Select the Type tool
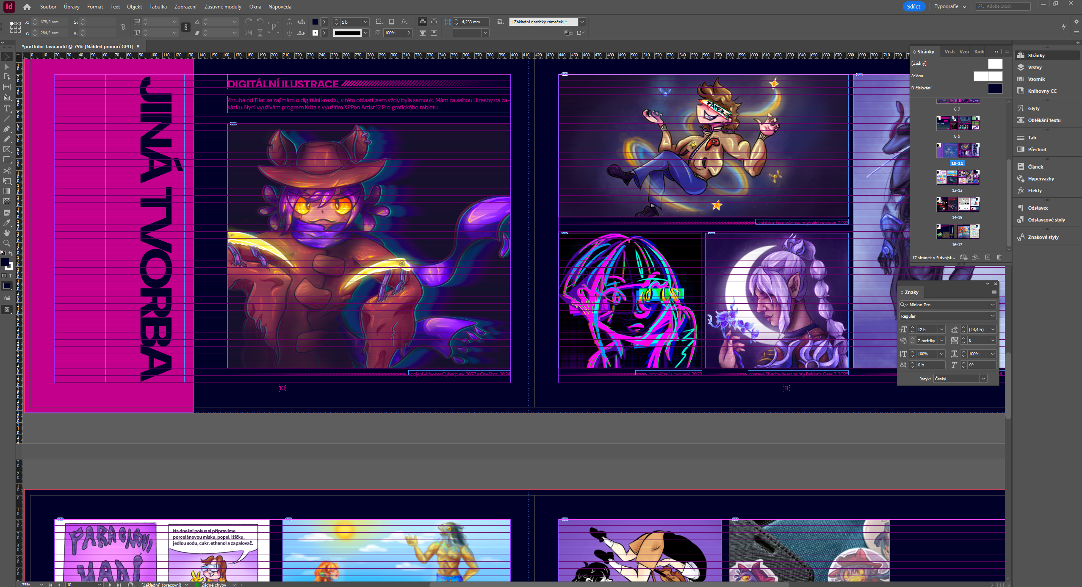Screen dimensions: 1082x587 (x=7, y=108)
